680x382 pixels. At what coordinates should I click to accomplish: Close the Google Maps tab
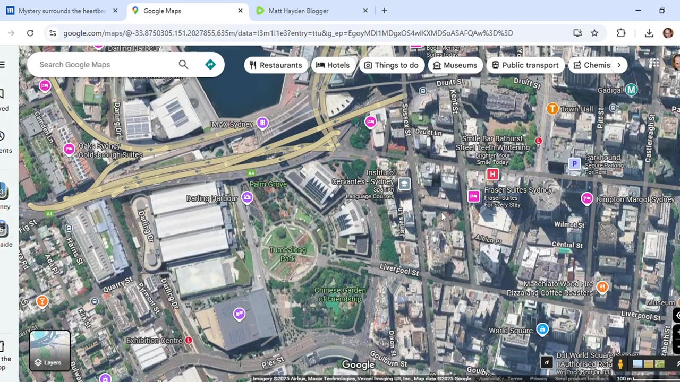[x=240, y=11]
